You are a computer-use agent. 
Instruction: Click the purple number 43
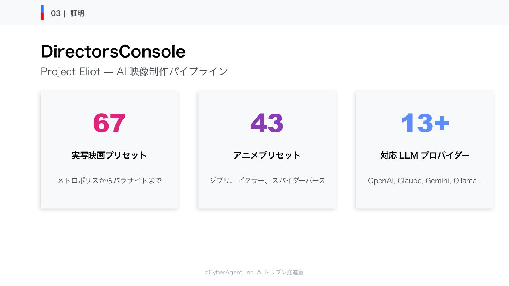(x=267, y=123)
